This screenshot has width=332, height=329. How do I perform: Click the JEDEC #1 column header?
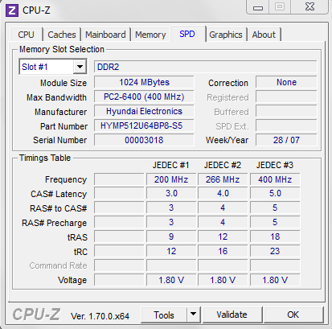(170, 165)
